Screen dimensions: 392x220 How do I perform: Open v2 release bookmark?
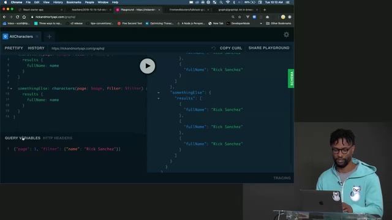pos(74,23)
